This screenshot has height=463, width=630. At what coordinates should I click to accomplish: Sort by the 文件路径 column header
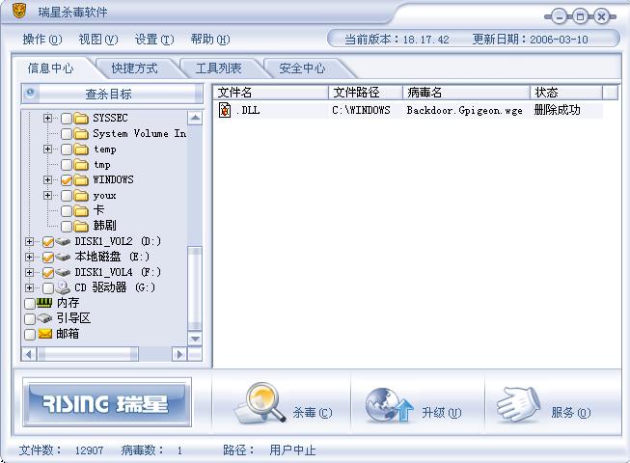click(366, 93)
